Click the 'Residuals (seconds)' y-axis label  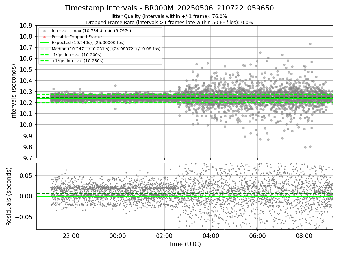coord(9,196)
